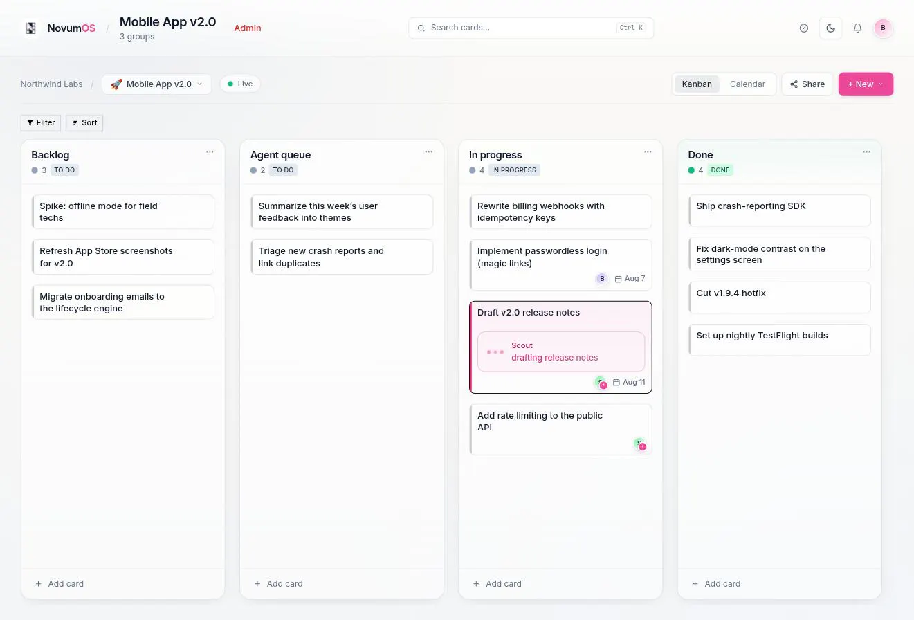Open Backlog column options menu
The width and height of the screenshot is (914, 620).
(210, 152)
